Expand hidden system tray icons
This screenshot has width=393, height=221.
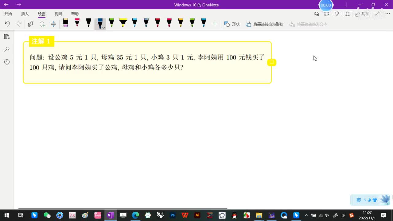306,215
